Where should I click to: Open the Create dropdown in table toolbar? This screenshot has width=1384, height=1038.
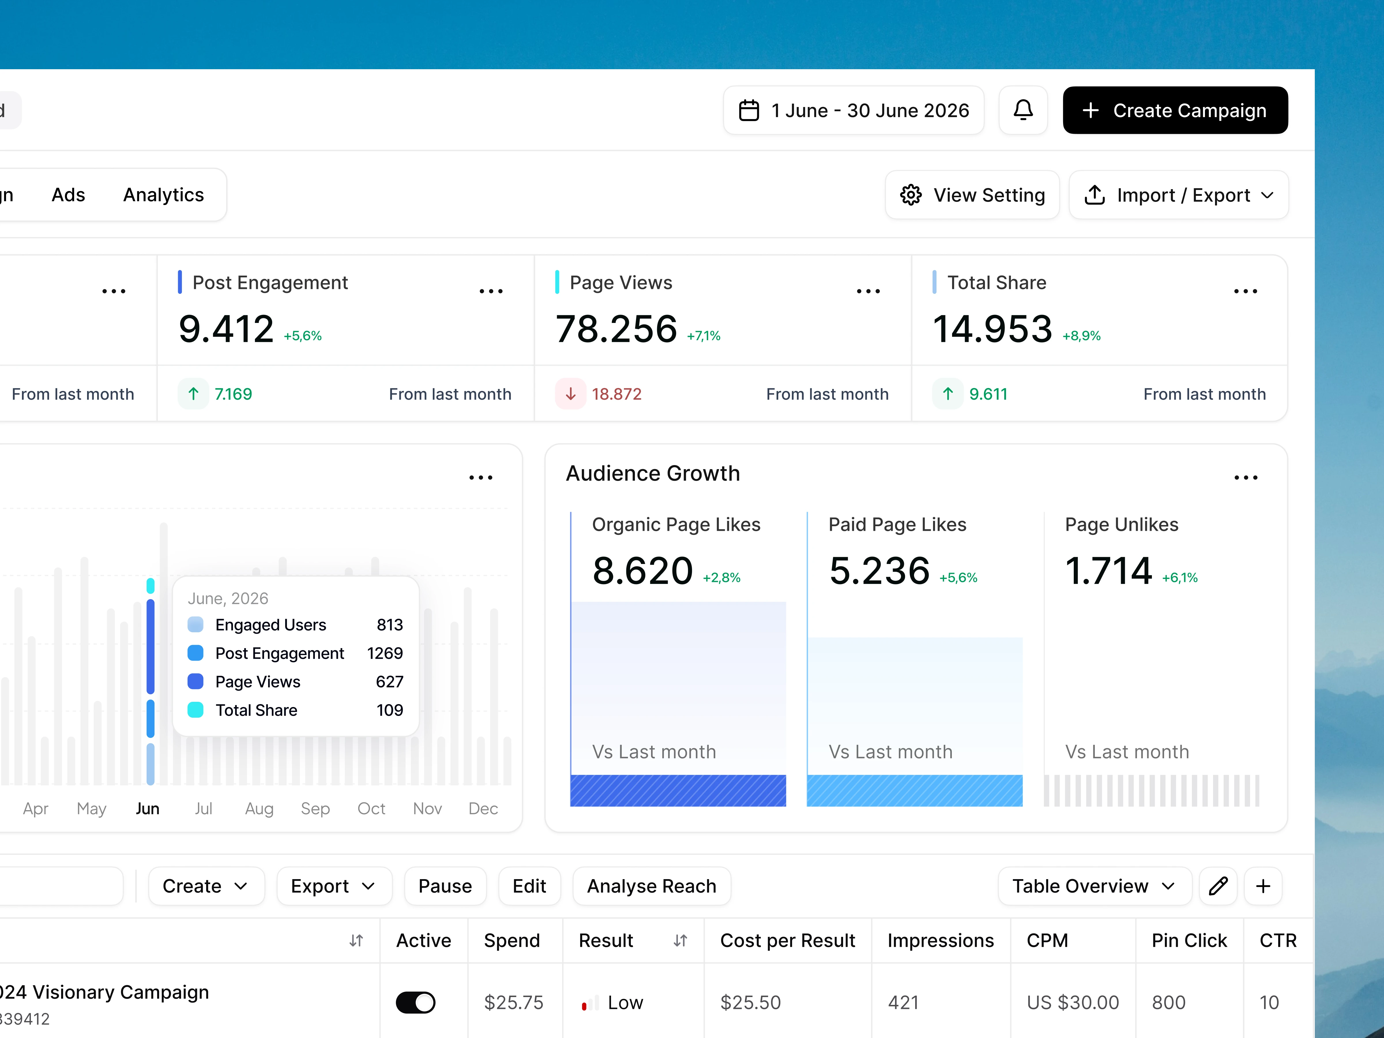click(206, 886)
